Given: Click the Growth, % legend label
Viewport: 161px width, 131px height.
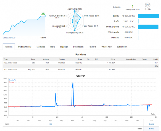Looking at the screenshot, I should [12, 80].
